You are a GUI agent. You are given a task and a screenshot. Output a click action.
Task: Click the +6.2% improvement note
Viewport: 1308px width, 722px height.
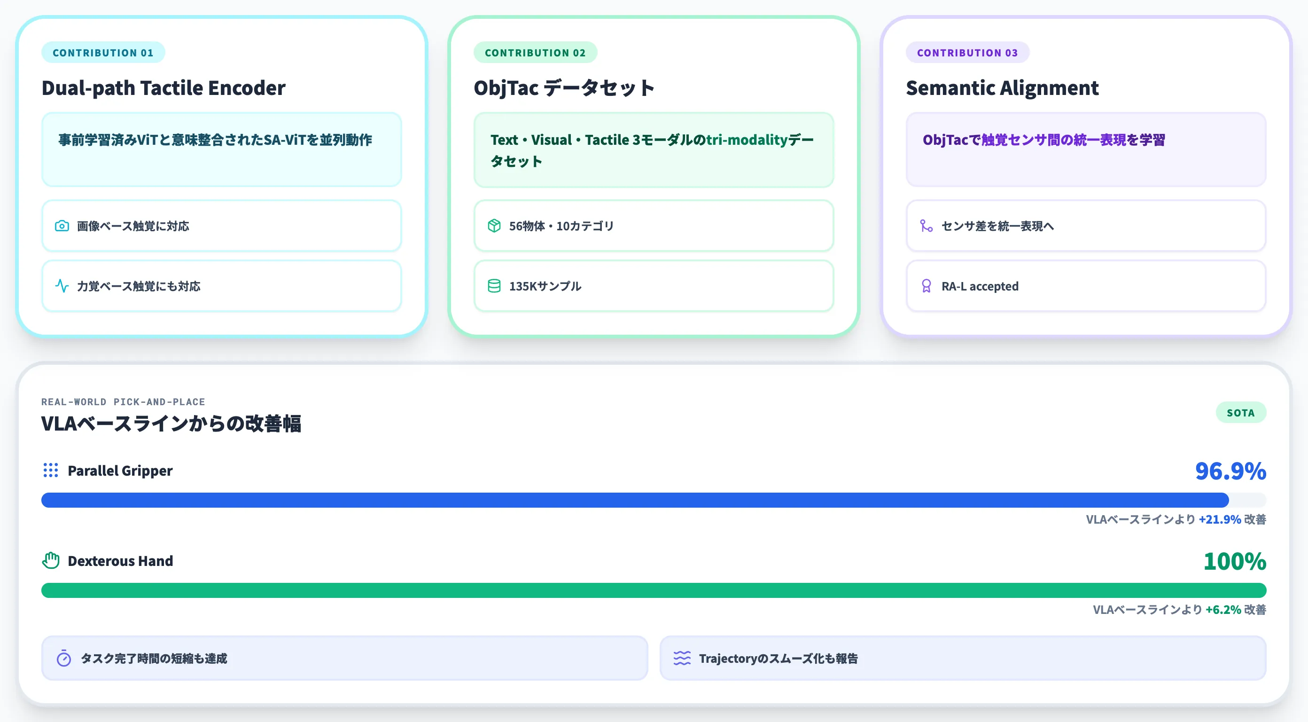[1180, 610]
